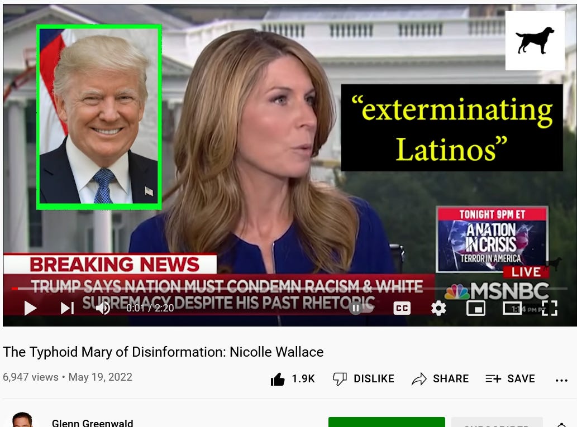The width and height of the screenshot is (577, 427).
Task: Open the Glenn Greenwald channel link
Action: click(x=92, y=423)
